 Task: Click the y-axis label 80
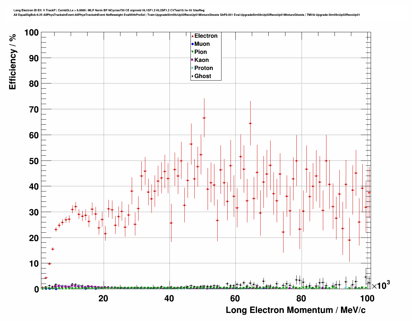(34, 84)
